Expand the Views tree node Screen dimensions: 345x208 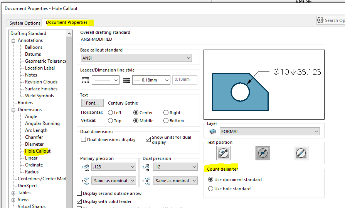coord(13,200)
